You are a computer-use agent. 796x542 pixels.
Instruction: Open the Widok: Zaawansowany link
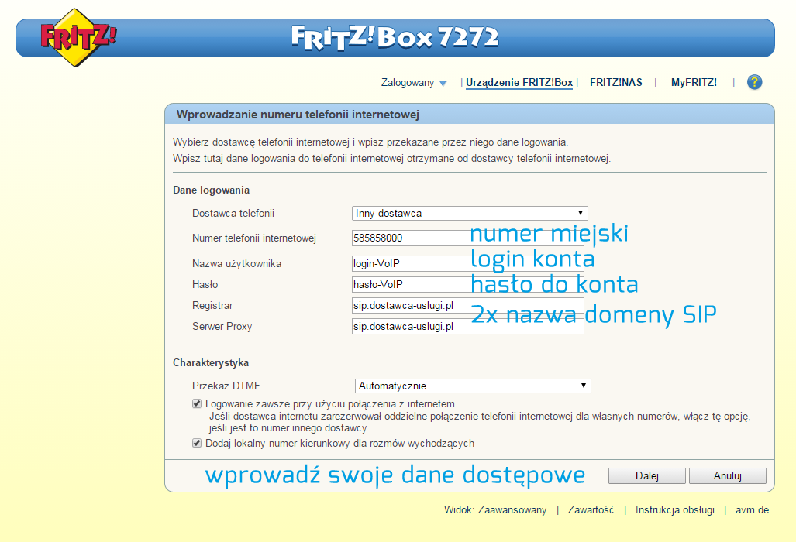pos(498,509)
